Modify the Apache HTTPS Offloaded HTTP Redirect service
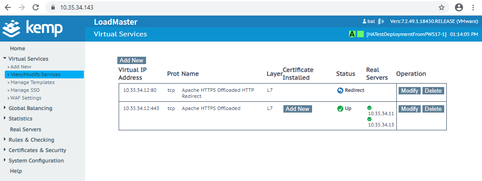This screenshot has width=482, height=181. point(409,90)
